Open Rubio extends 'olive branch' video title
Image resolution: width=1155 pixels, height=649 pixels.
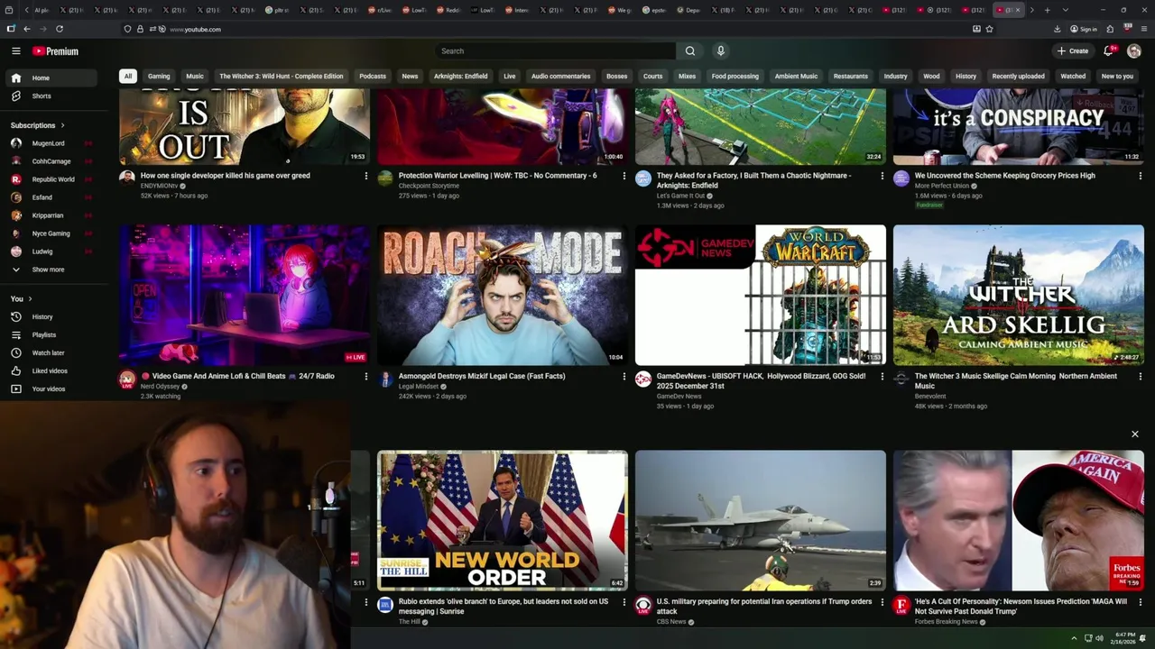(505, 607)
